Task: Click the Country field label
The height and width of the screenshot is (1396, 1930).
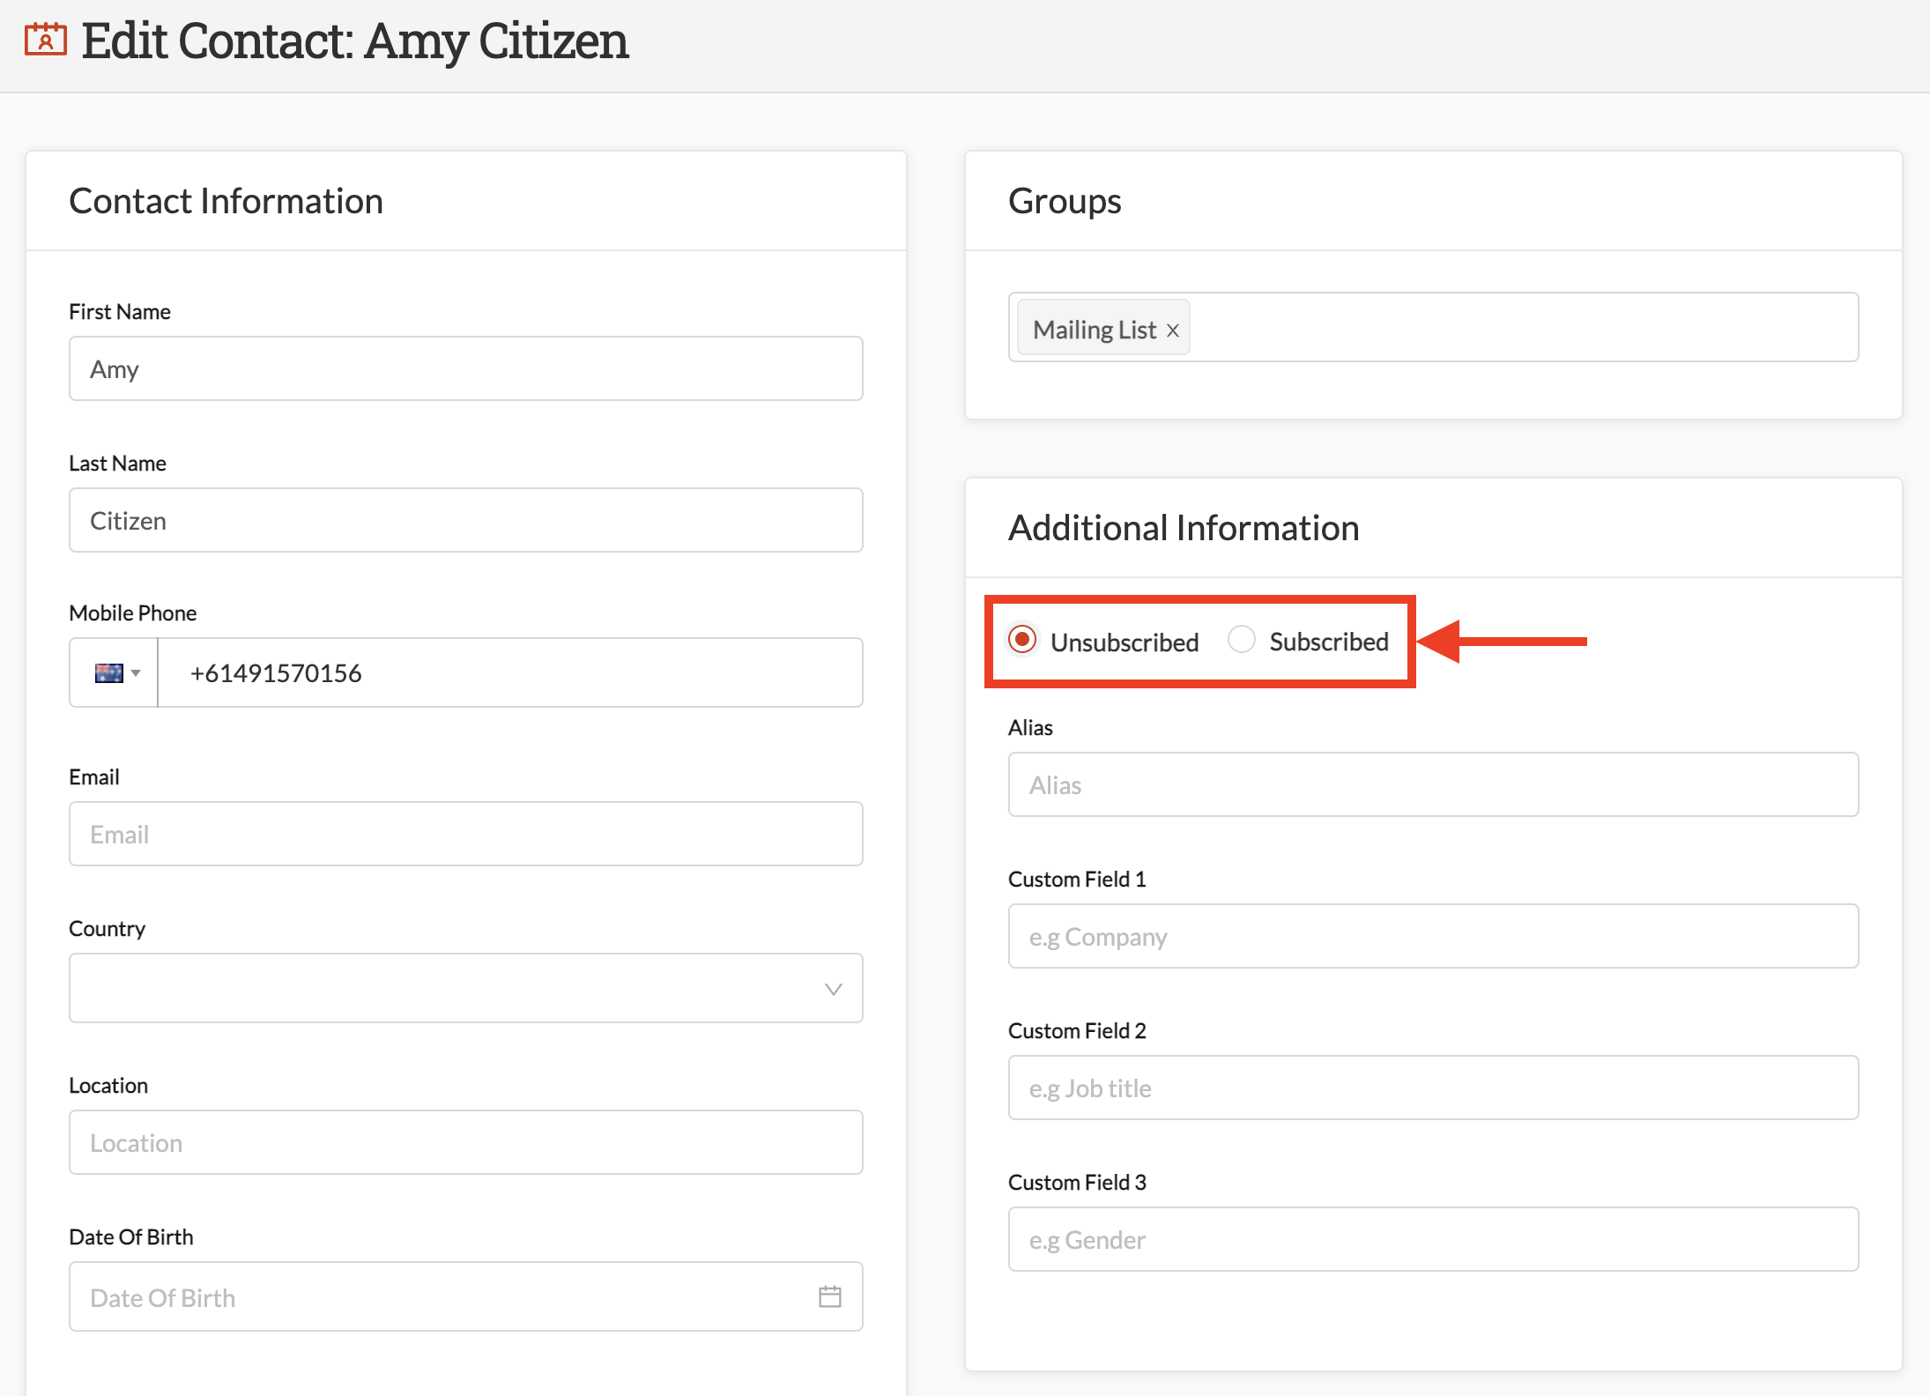Action: [x=108, y=928]
